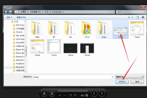147x98 pixels.
Task: Select Graphpad folder in tree
Action: coord(18,64)
